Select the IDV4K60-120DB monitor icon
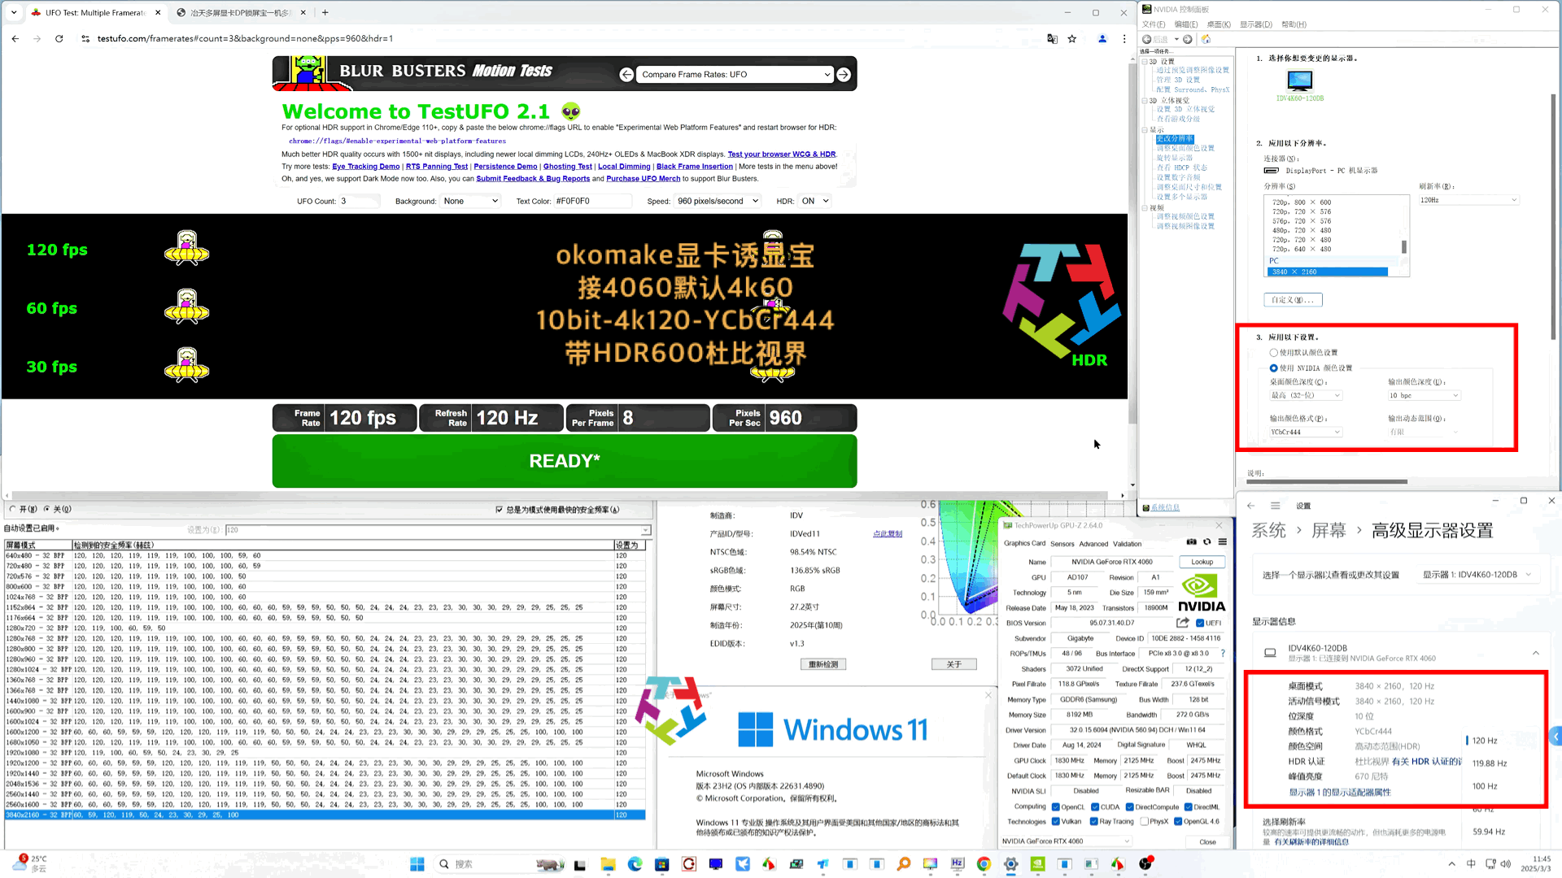This screenshot has width=1562, height=878. tap(1300, 80)
